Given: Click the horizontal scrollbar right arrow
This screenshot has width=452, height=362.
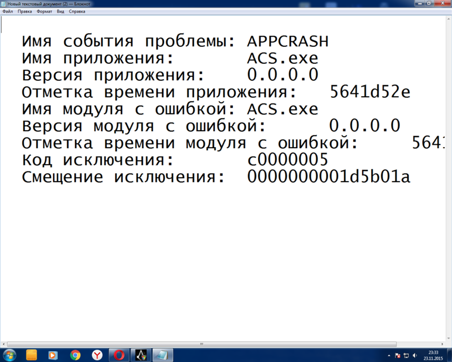Looking at the screenshot, I should click(x=442, y=344).
